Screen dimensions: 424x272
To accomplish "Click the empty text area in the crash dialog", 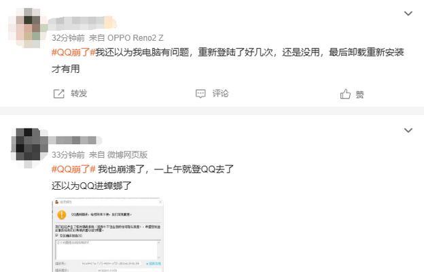I will click(x=108, y=250).
